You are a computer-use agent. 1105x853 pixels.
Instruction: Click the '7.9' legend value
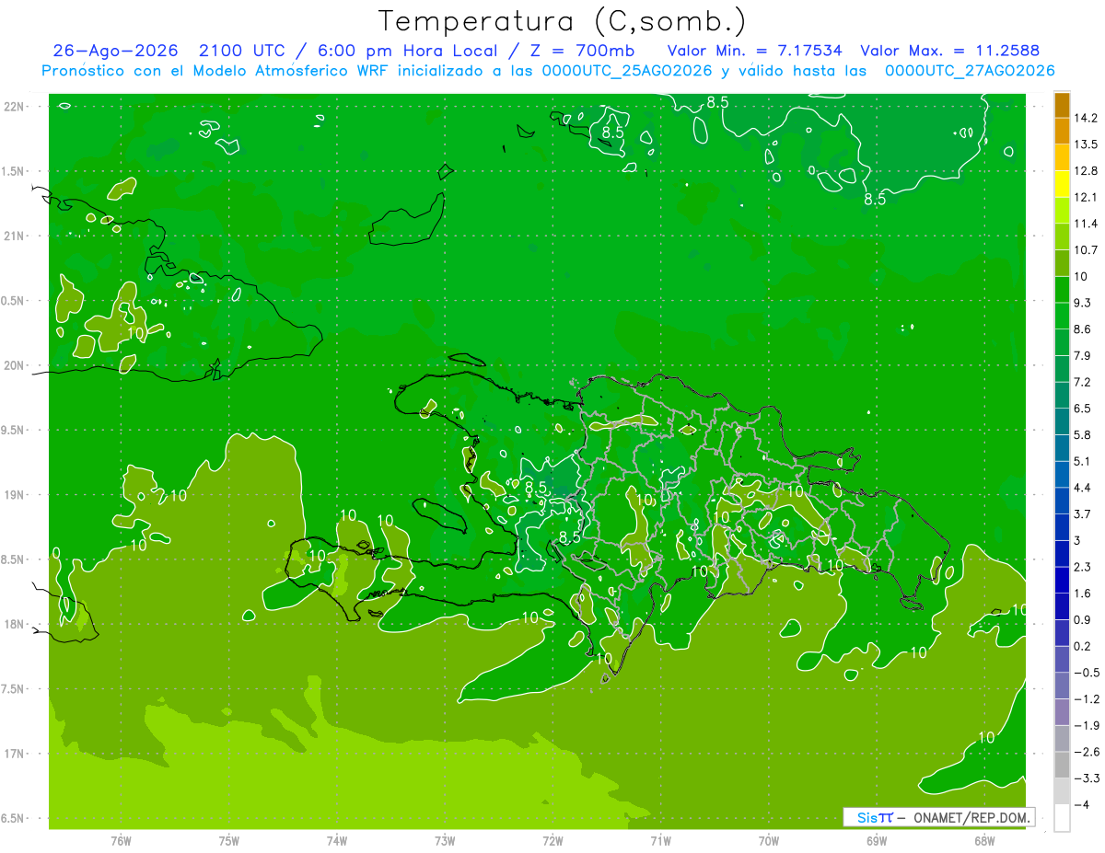[x=1082, y=355]
